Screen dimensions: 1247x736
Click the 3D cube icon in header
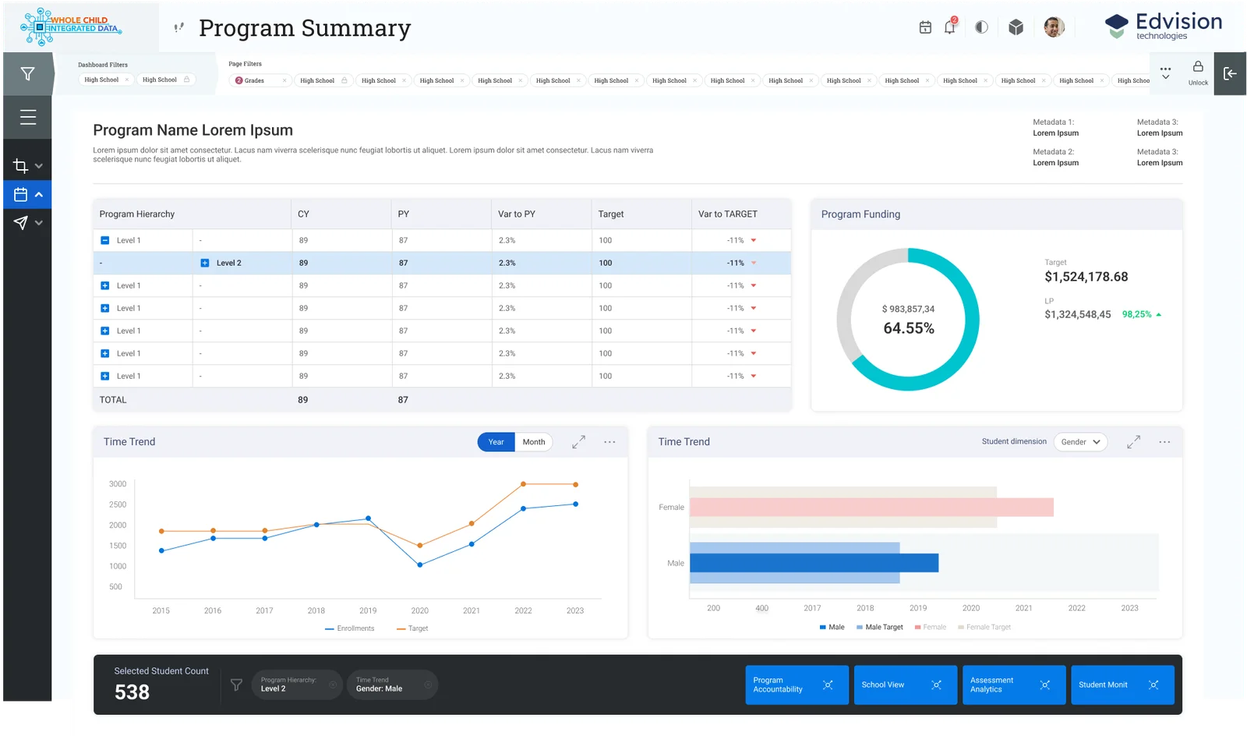point(1016,27)
